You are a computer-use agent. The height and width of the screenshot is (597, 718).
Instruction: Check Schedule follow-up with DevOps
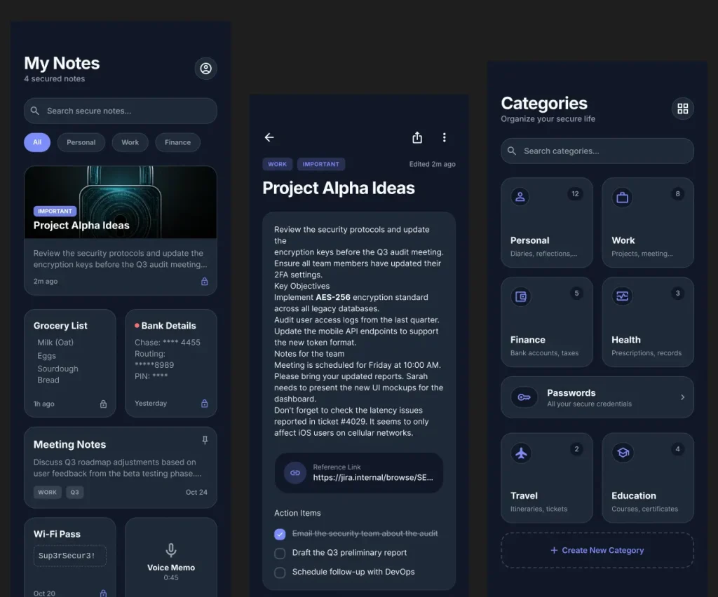(x=280, y=572)
